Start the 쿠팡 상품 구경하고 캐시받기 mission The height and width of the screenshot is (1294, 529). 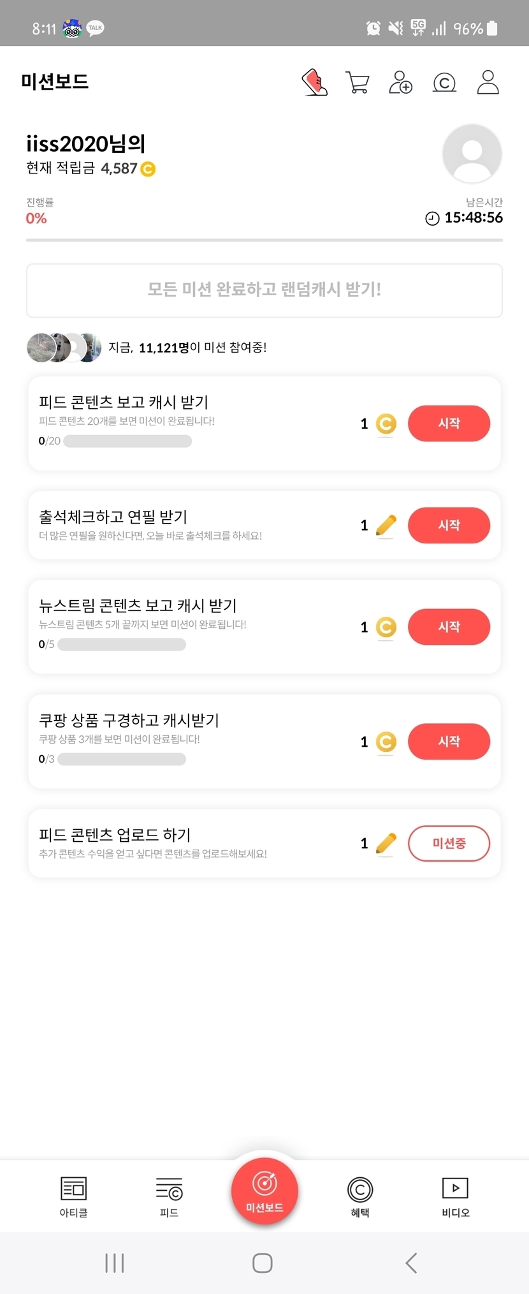coord(449,742)
